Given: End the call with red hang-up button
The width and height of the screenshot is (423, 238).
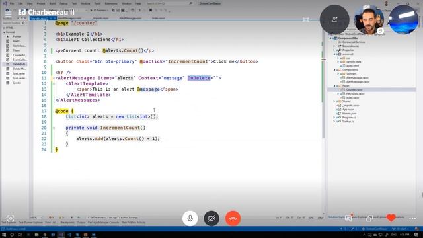Looking at the screenshot, I should 233,218.
